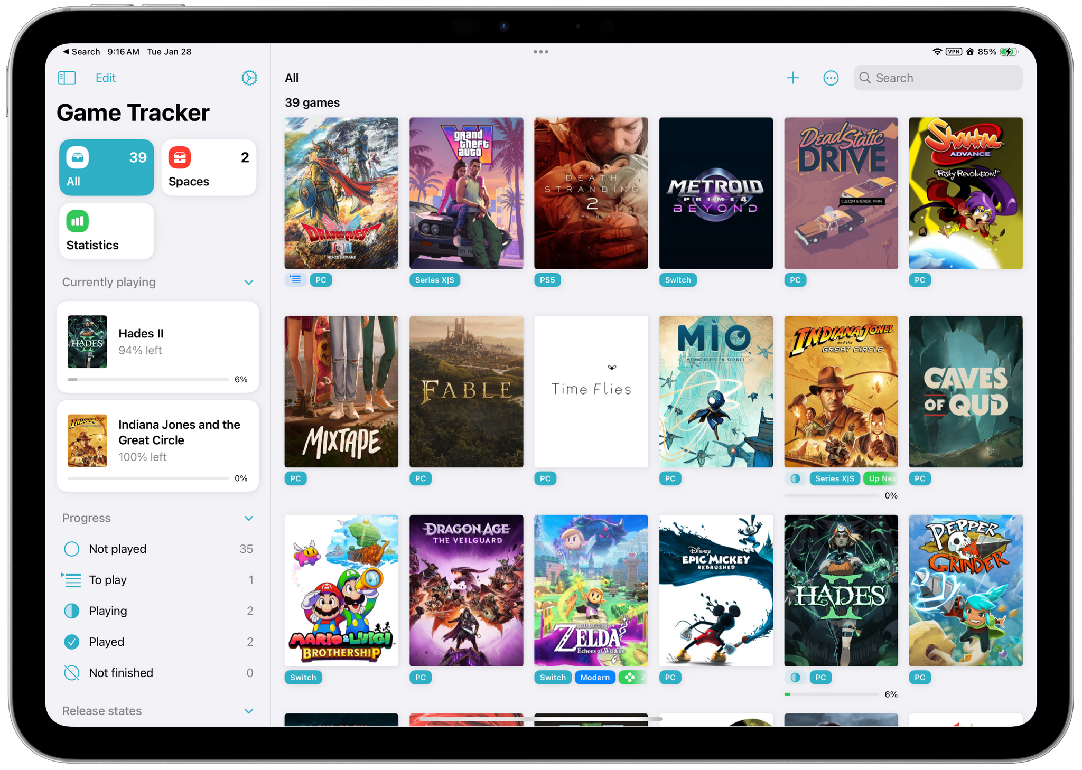Click Indiana Jones 0% sidebar progress bar

pyautogui.click(x=148, y=478)
